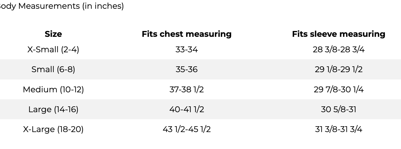The height and width of the screenshot is (149, 401).
Task: Click the Fits chest measuring header
Action: tap(187, 34)
